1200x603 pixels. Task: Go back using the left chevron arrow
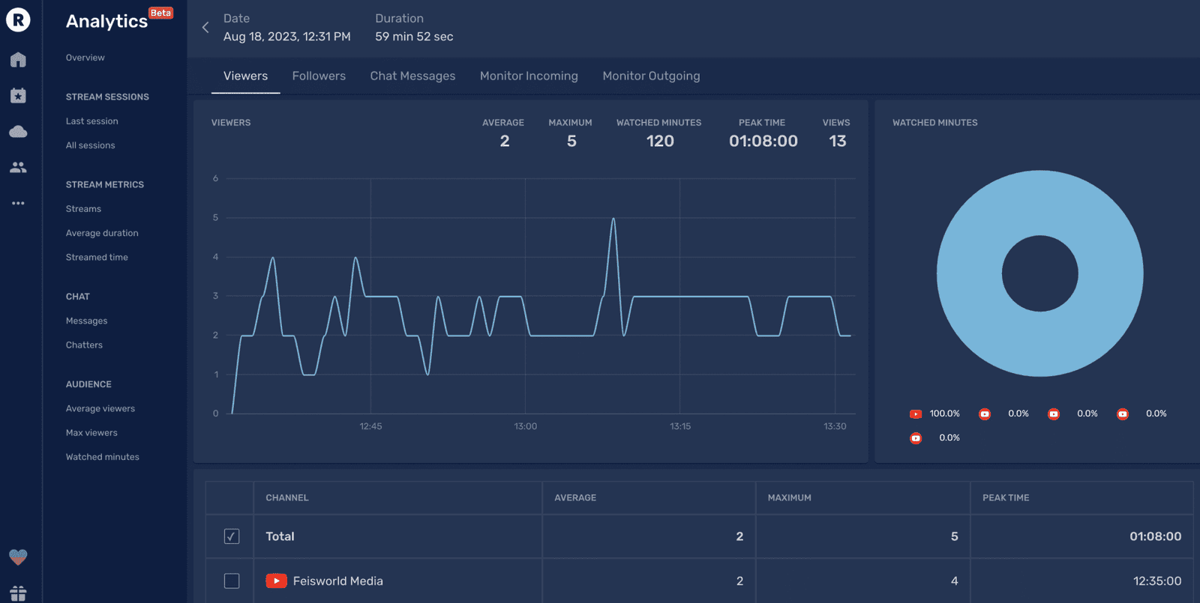[x=205, y=28]
